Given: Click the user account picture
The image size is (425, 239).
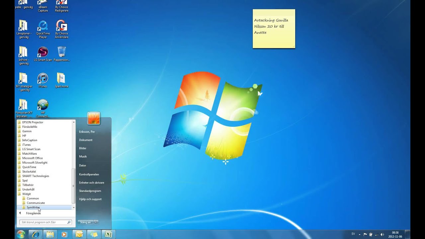Looking at the screenshot, I should [94, 119].
